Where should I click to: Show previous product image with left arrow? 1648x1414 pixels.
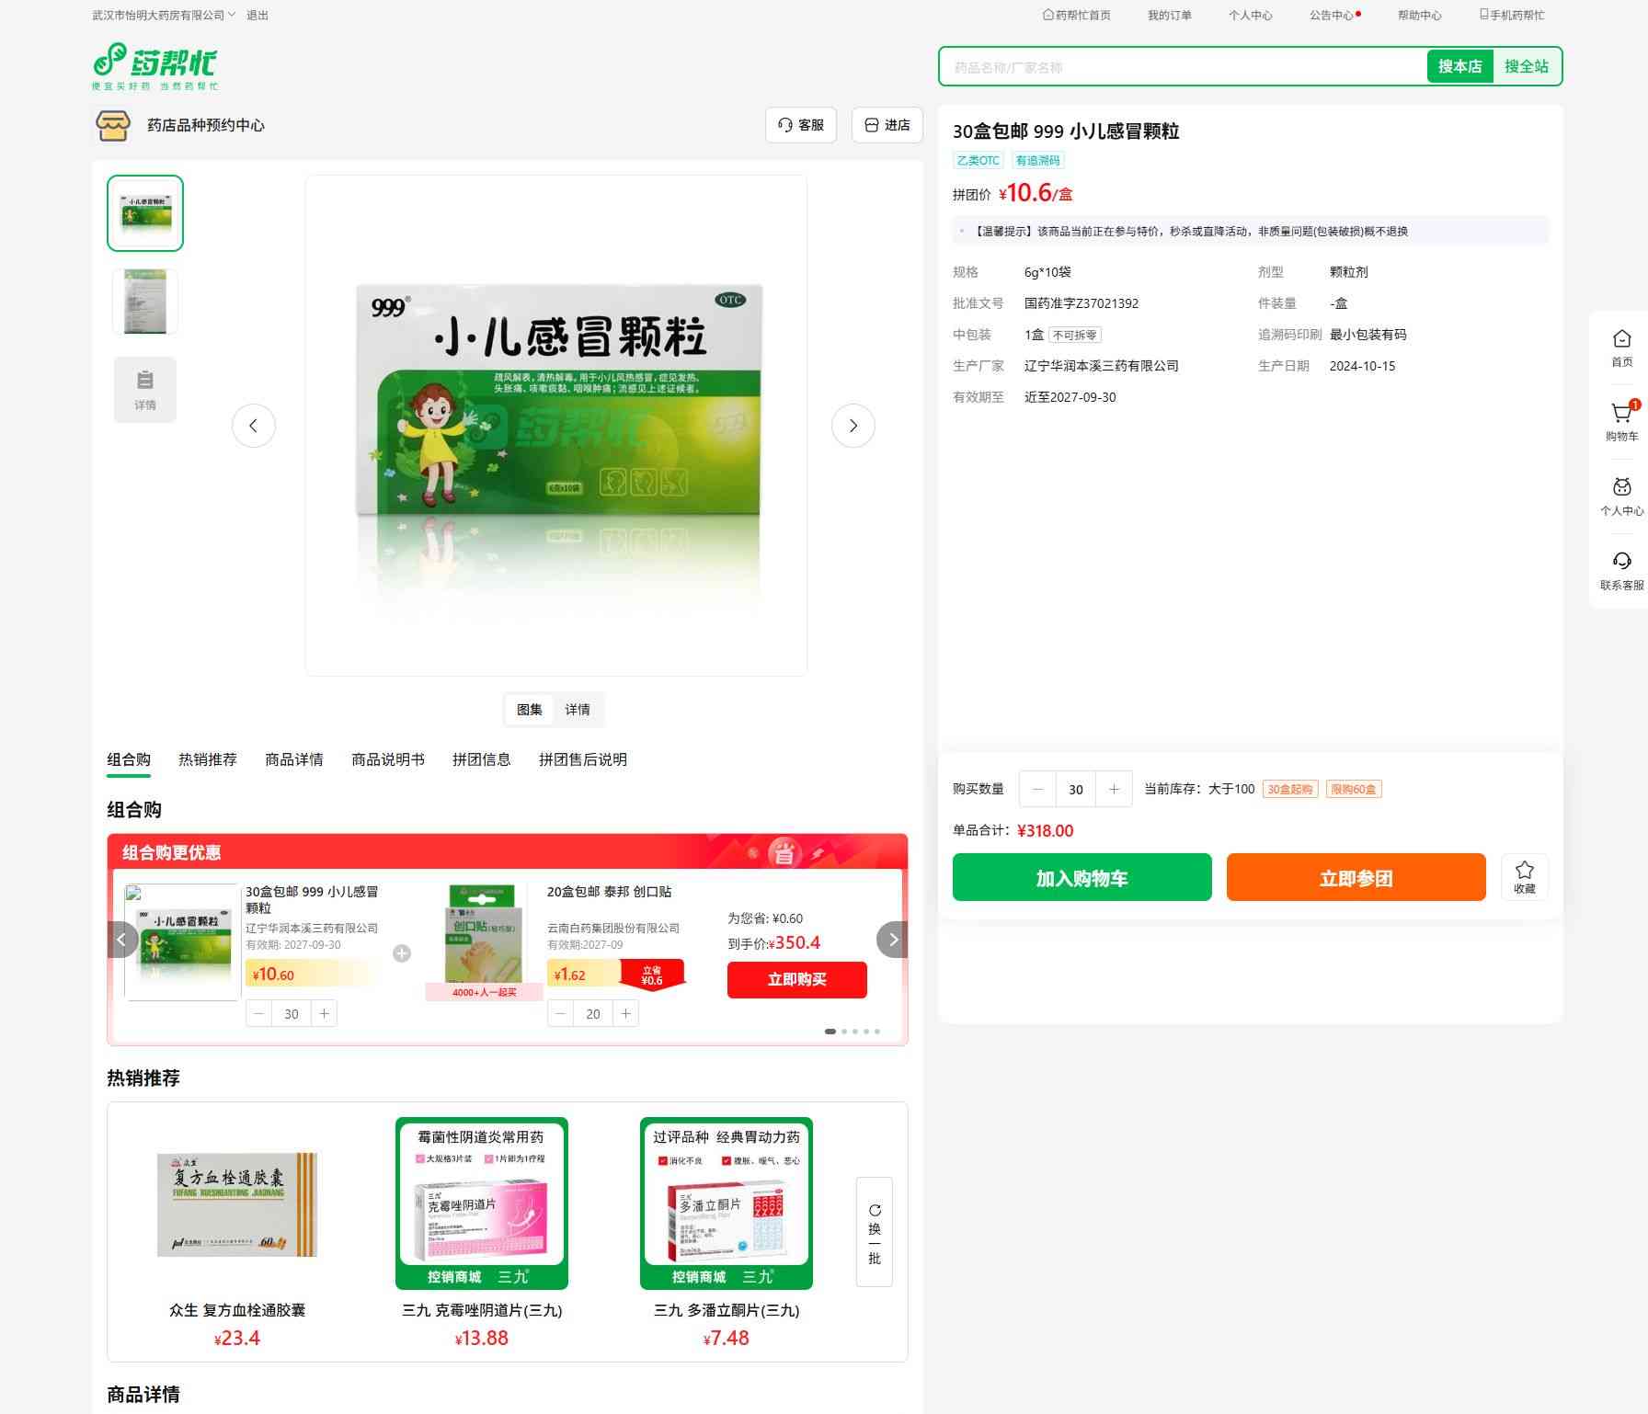(254, 426)
